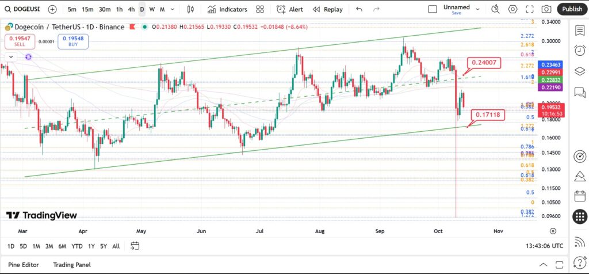This screenshot has width=589, height=274.
Task: Open the Trading Panel tab
Action: 72,265
